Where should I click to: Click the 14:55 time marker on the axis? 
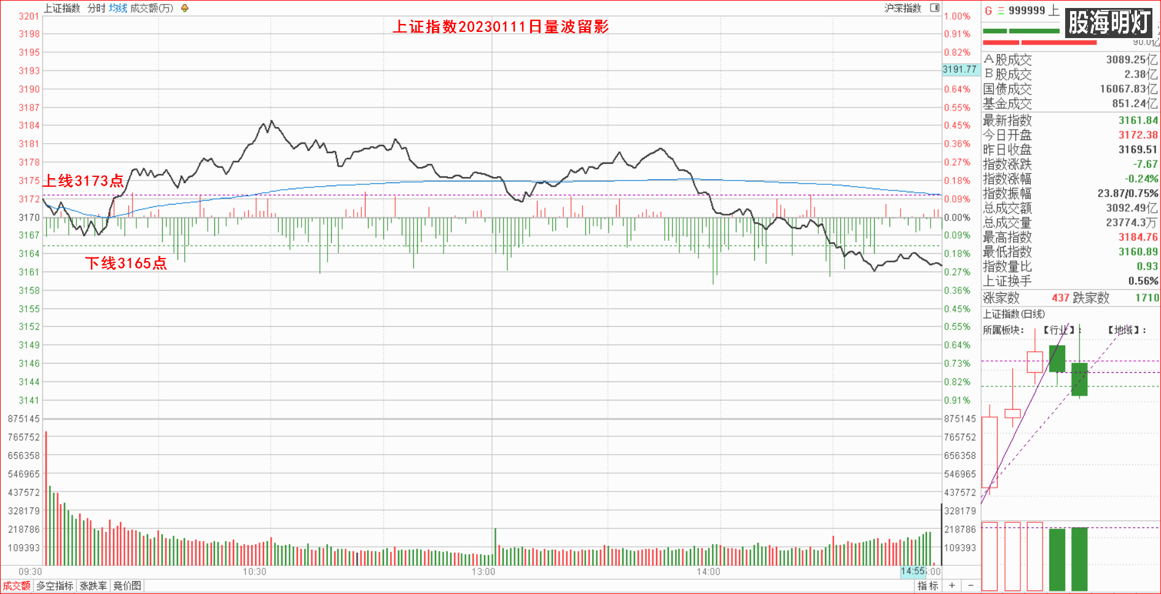coord(912,571)
